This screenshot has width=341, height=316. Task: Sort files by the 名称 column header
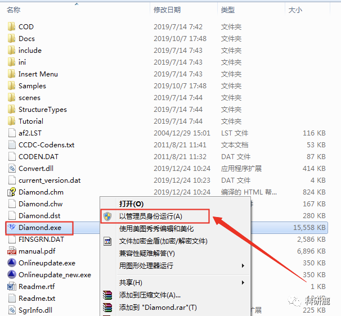15,10
